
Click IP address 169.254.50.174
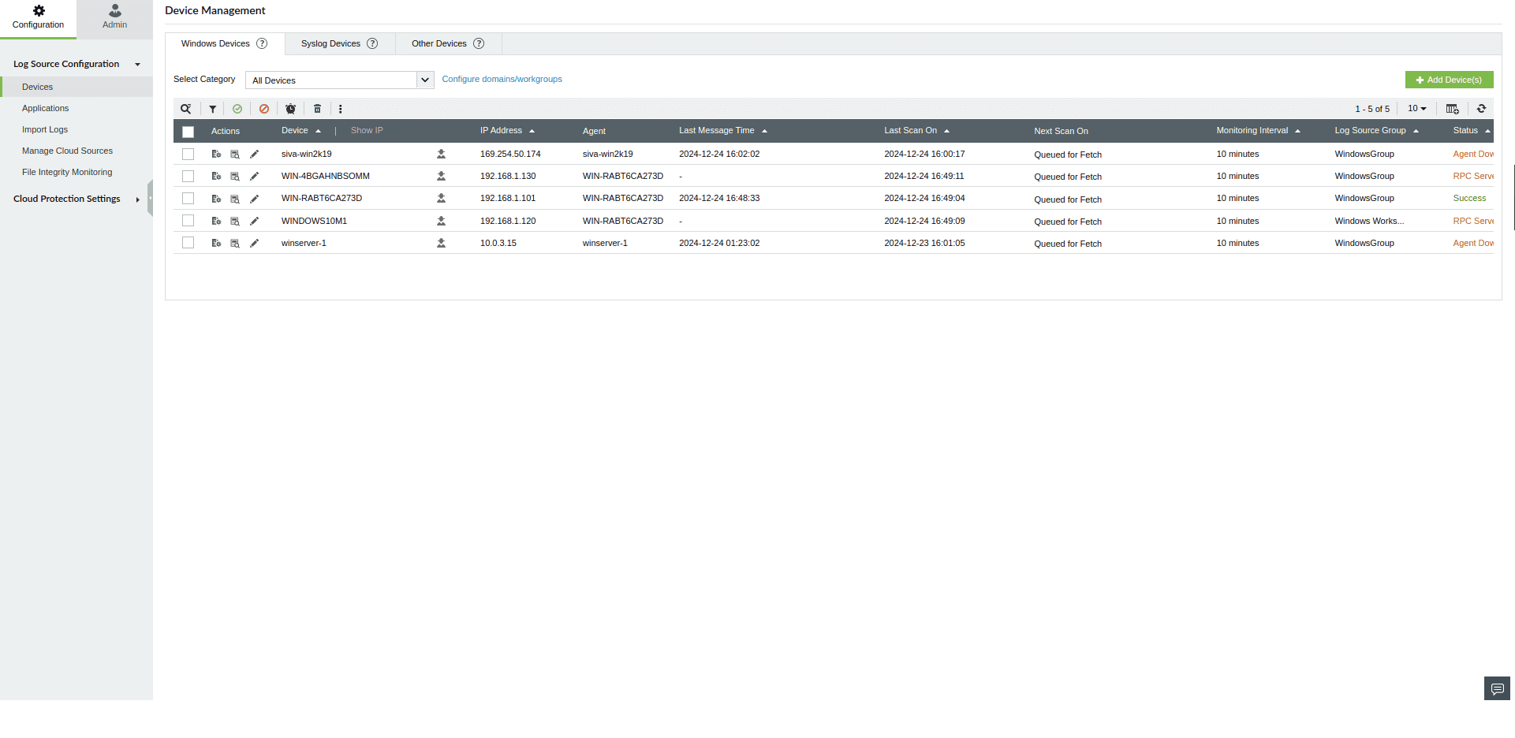tap(510, 154)
